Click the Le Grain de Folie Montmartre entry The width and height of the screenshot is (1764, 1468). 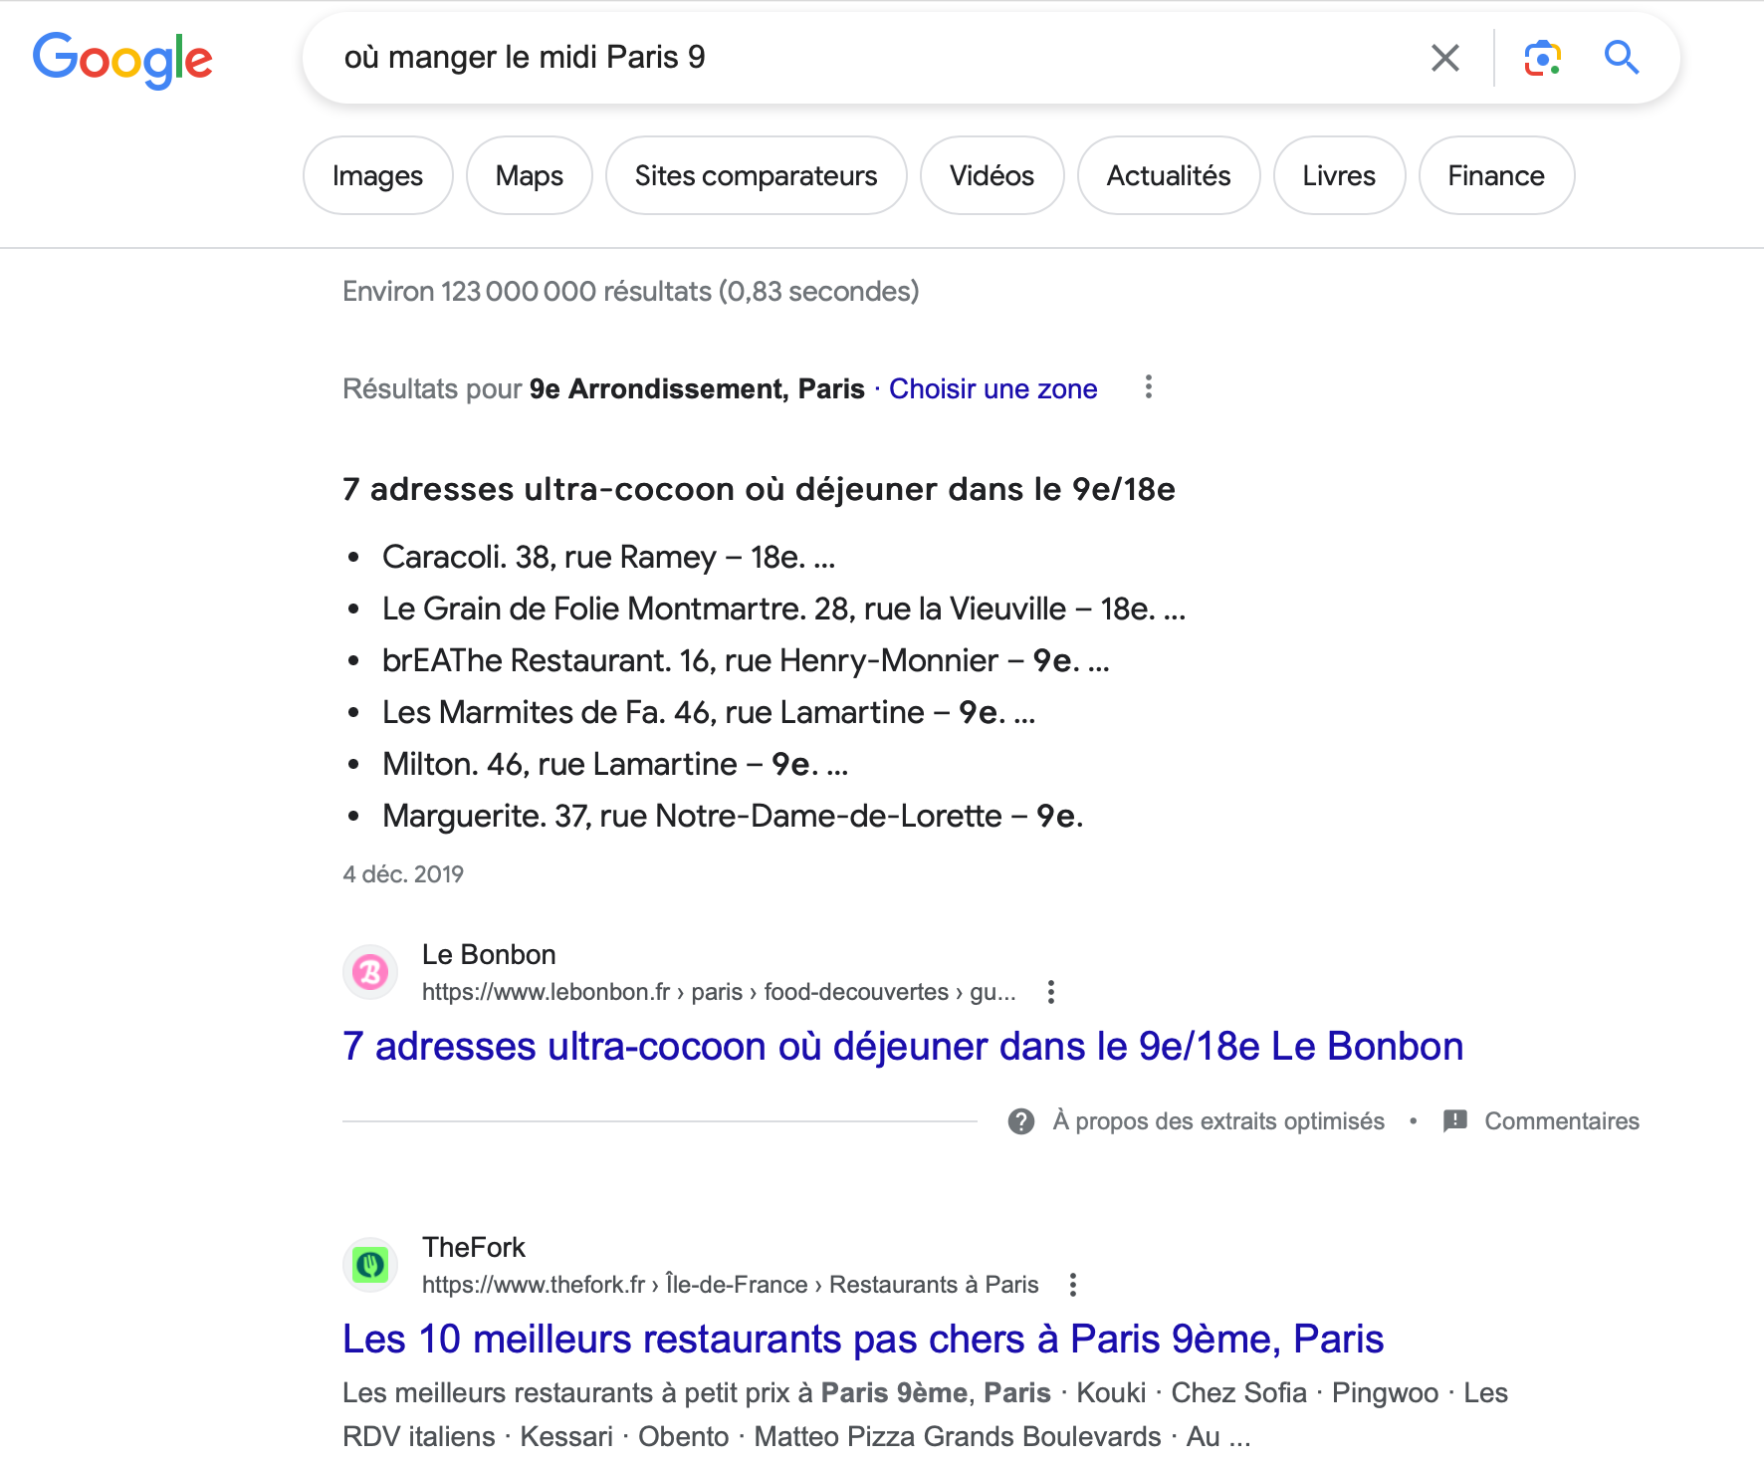coord(783,609)
